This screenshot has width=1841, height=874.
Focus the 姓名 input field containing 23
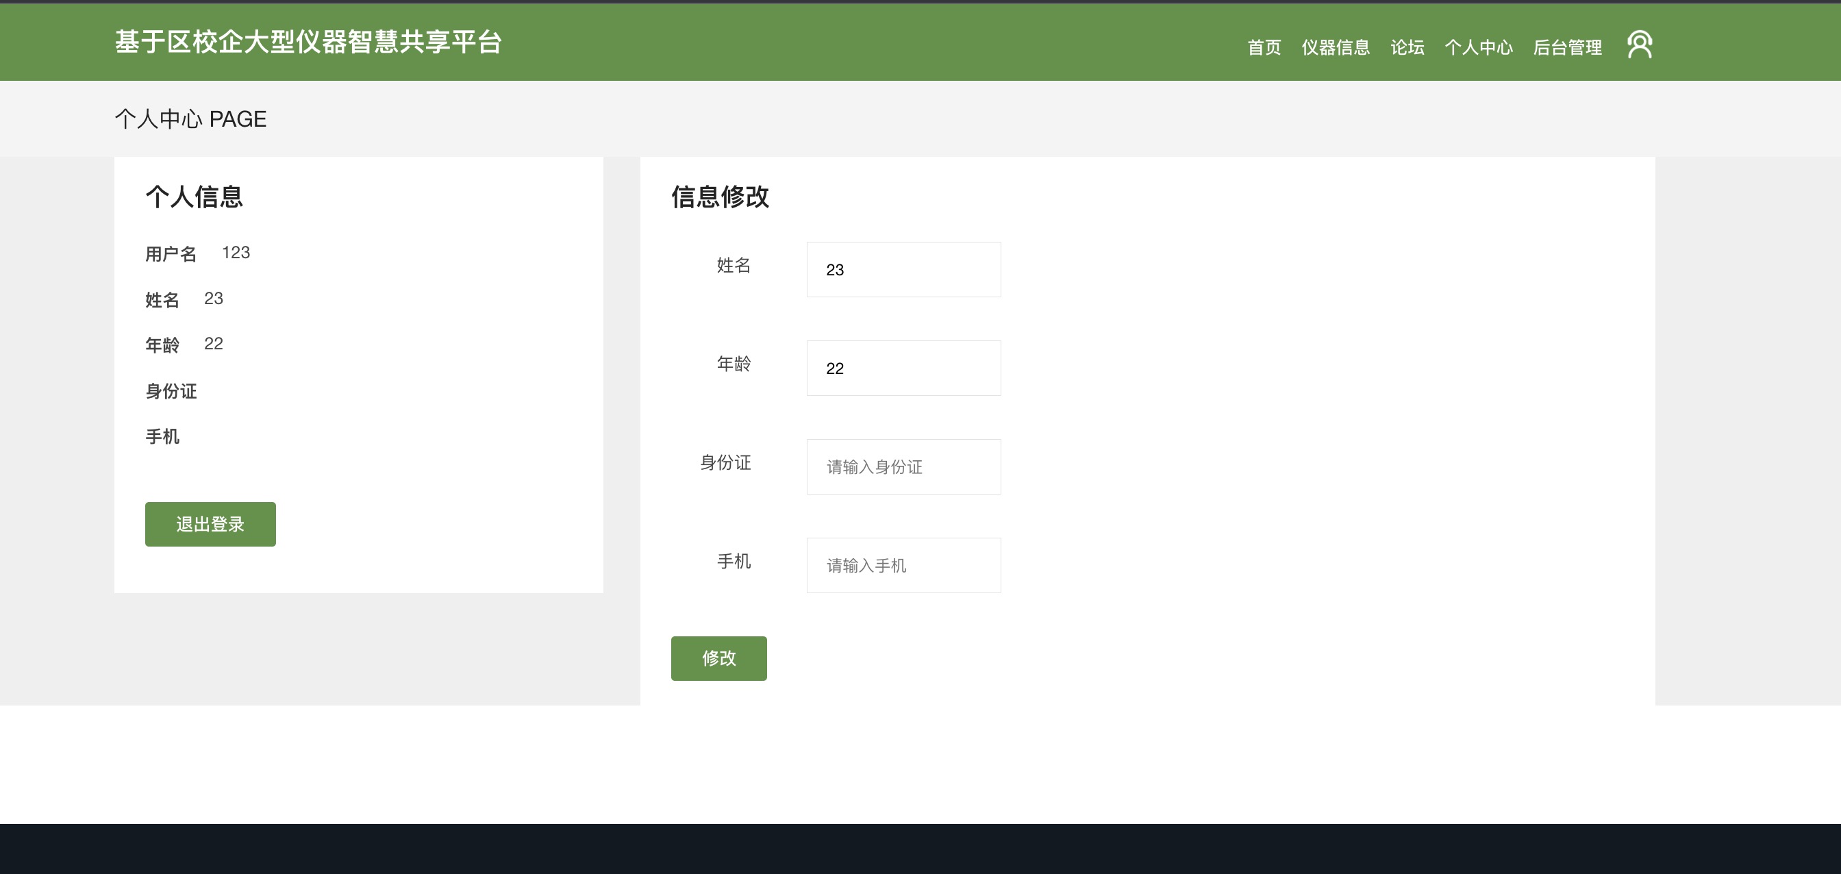coord(903,269)
